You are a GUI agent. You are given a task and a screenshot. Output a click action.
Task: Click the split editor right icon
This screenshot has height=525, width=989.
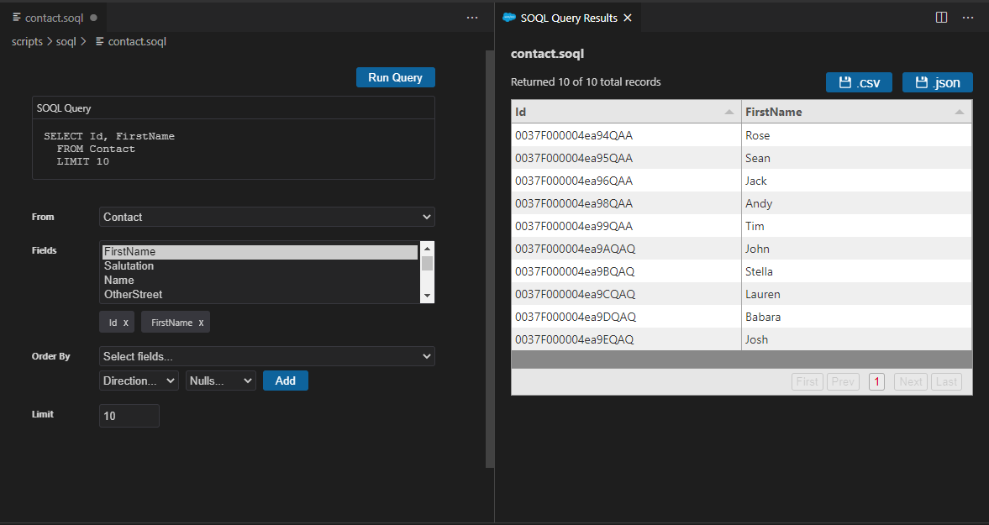[x=941, y=18]
